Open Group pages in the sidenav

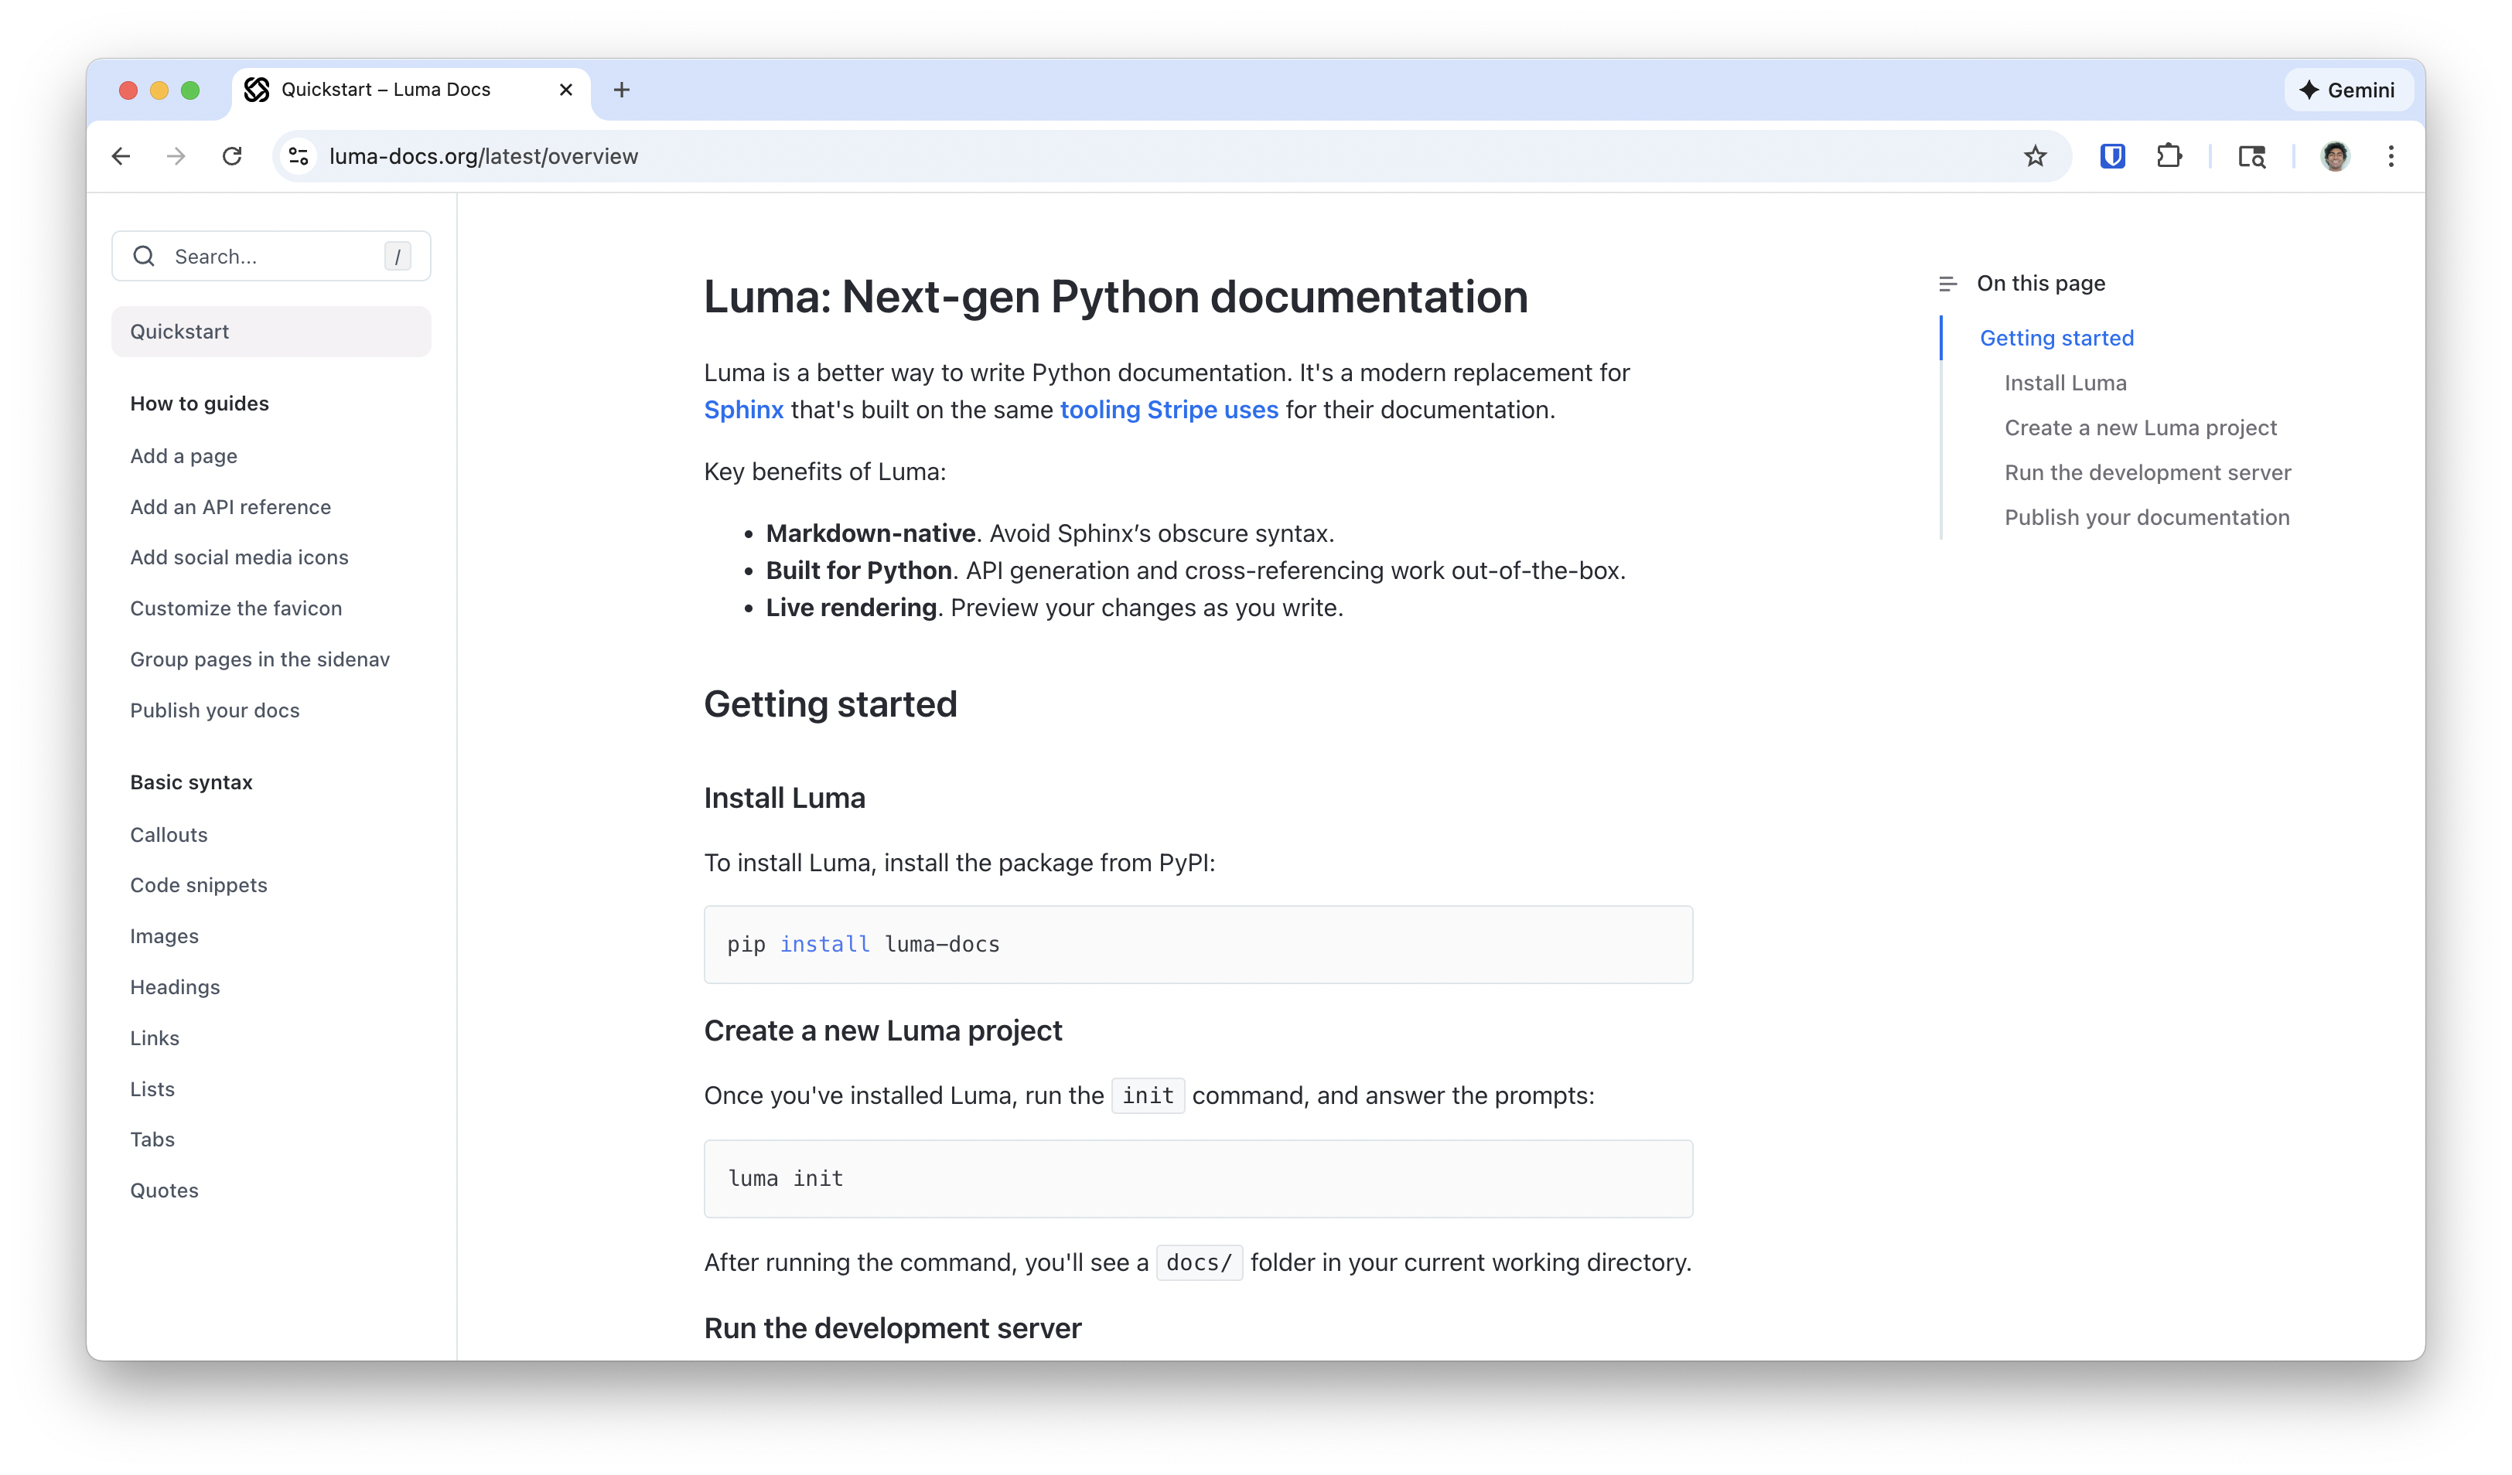(x=260, y=659)
